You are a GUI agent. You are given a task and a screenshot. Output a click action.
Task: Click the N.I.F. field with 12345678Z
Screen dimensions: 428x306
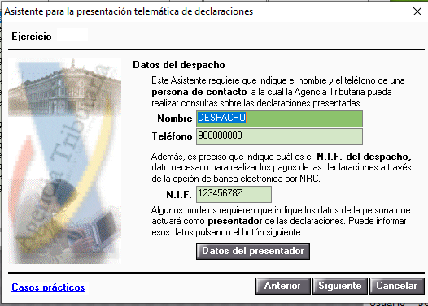[234, 194]
